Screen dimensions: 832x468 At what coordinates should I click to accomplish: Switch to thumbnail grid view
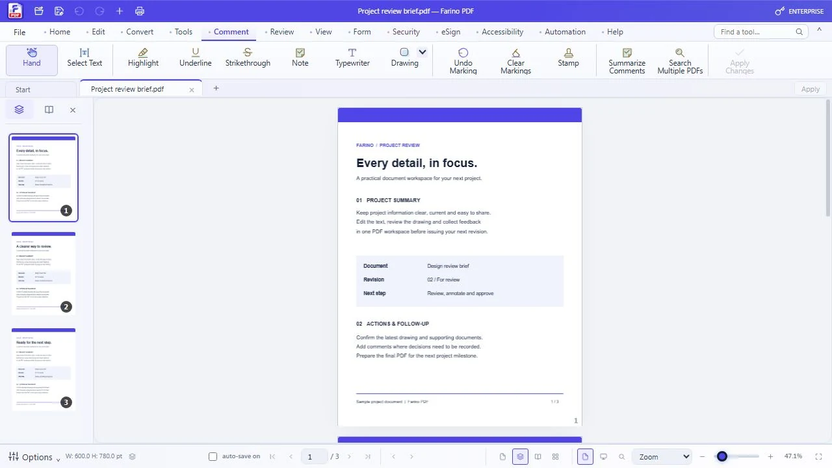(555, 457)
